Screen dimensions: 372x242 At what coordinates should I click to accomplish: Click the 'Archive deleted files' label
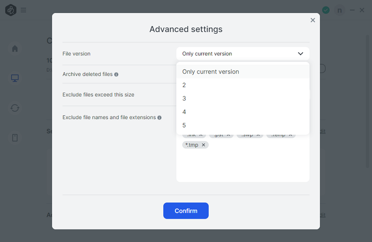tap(87, 74)
